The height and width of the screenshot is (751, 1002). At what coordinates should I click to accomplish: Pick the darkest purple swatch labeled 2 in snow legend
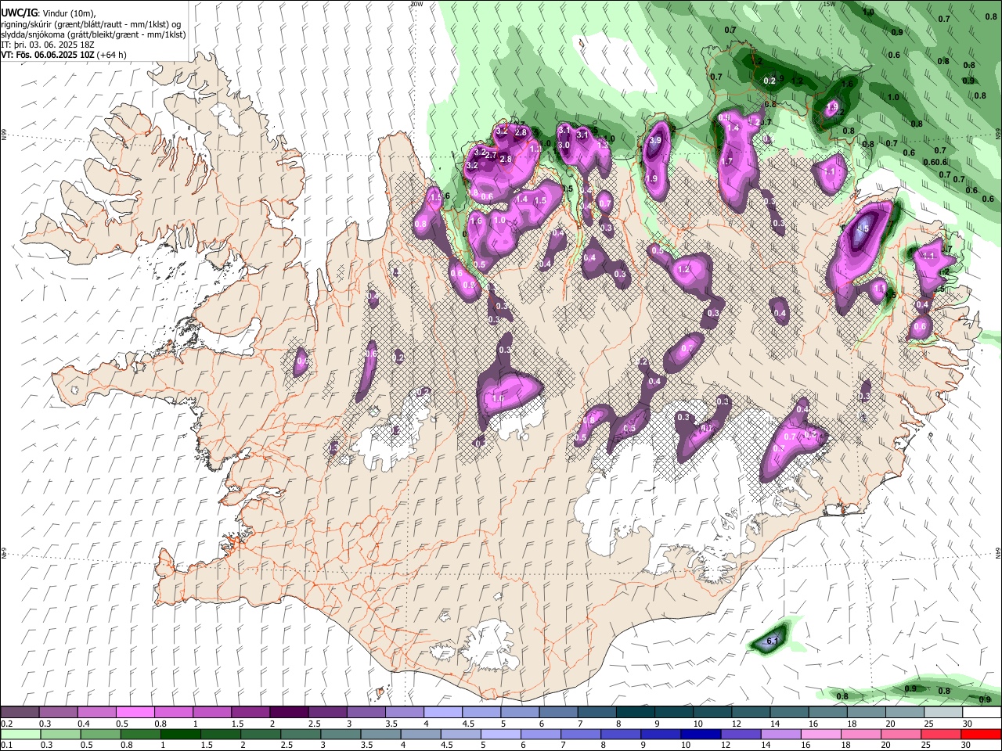288,713
